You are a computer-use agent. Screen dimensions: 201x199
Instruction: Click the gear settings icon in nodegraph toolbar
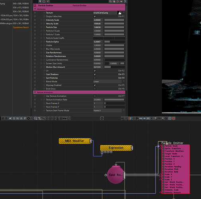point(102,118)
